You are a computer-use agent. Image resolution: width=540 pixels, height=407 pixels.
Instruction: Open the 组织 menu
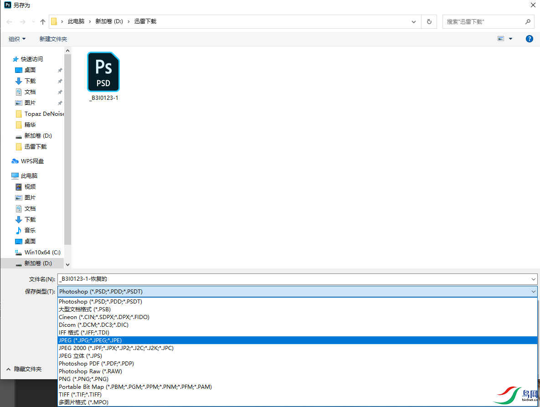tap(17, 39)
